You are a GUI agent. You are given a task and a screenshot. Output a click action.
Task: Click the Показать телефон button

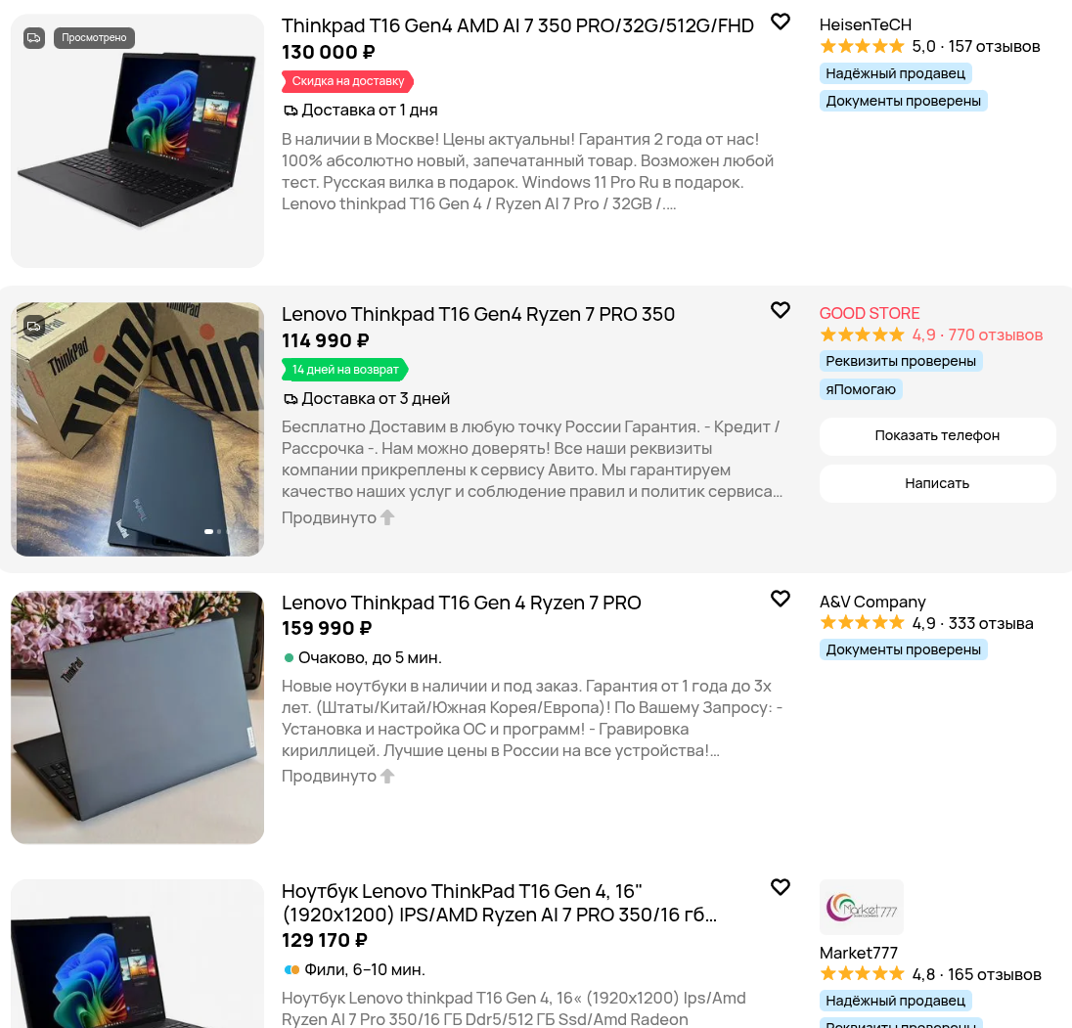coord(937,436)
